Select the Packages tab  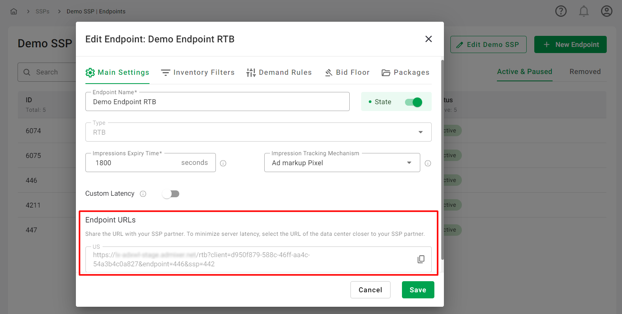pyautogui.click(x=405, y=72)
